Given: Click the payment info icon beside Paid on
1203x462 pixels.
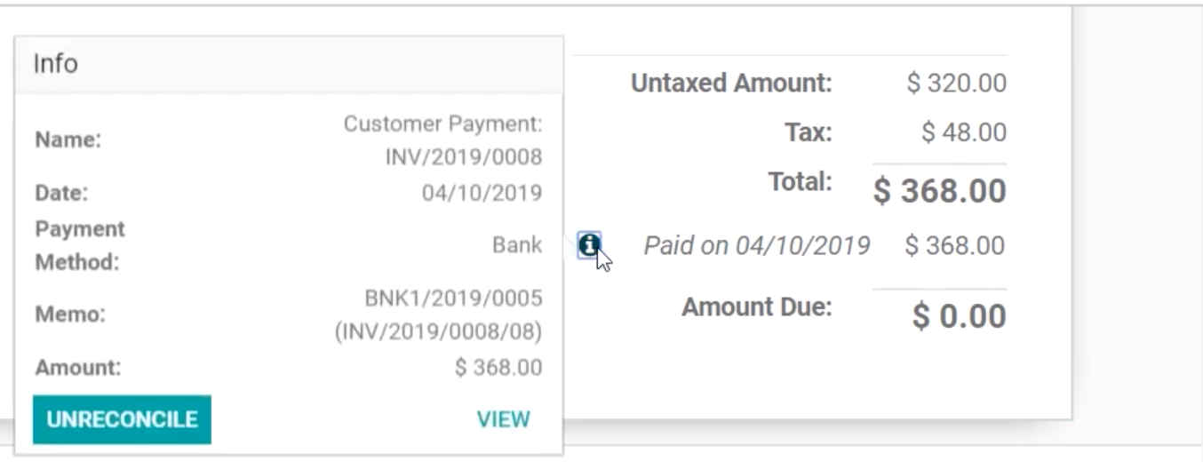Looking at the screenshot, I should [x=589, y=244].
